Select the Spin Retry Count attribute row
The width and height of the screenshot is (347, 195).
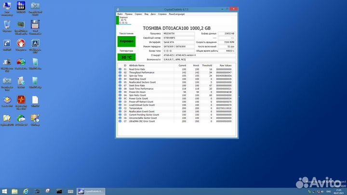click(x=175, y=95)
